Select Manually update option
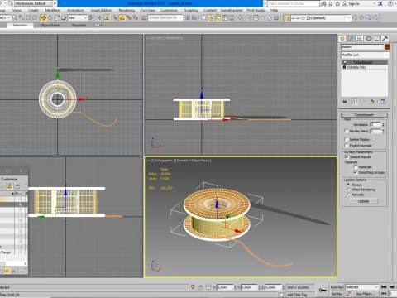Viewport: 397px width, 298px height. click(348, 195)
